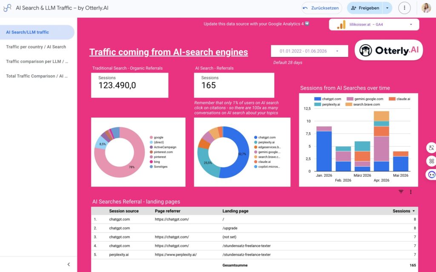Open the three-dot more options menu in header
Image resolution: width=436 pixels, height=272 pixels.
(x=404, y=8)
